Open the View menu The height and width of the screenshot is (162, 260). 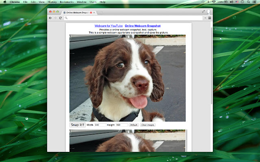[41, 2]
